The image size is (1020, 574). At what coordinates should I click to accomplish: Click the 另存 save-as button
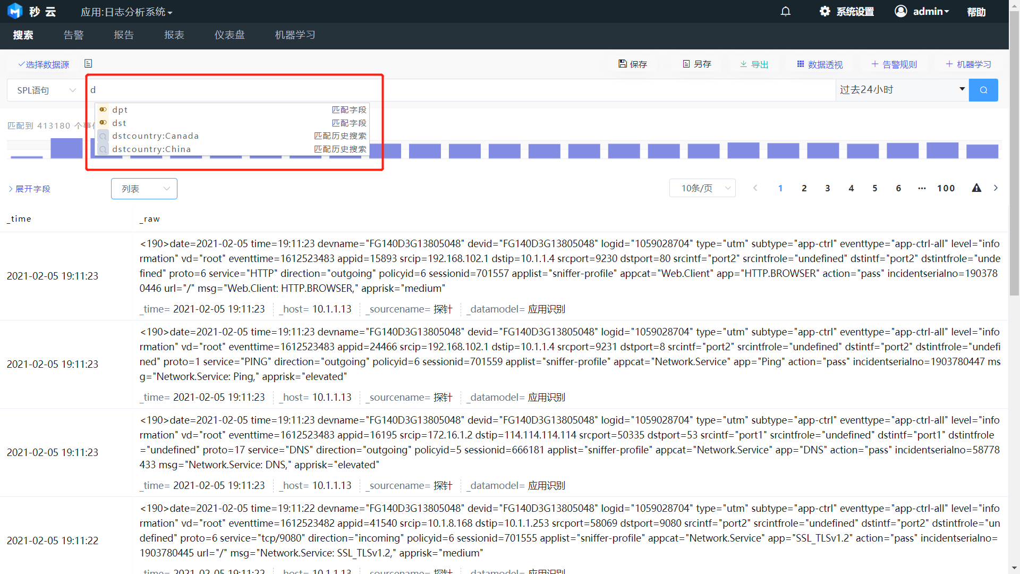click(x=696, y=64)
